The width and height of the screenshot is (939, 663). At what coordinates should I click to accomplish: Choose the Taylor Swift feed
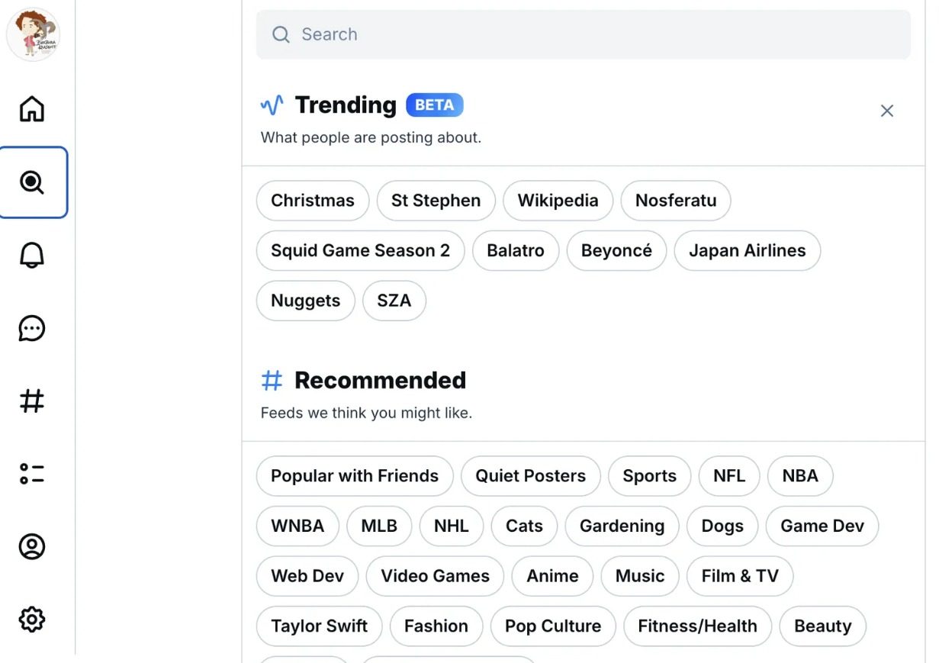(320, 626)
